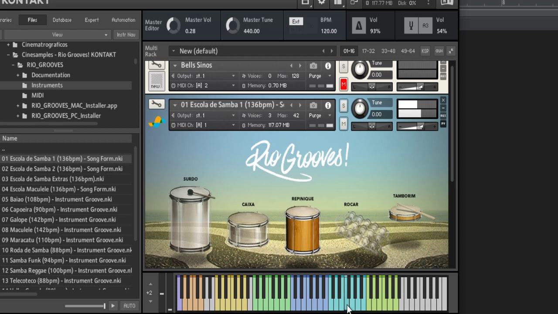Open the Bells Sinos Purge menu
The image size is (558, 314).
pos(320,76)
